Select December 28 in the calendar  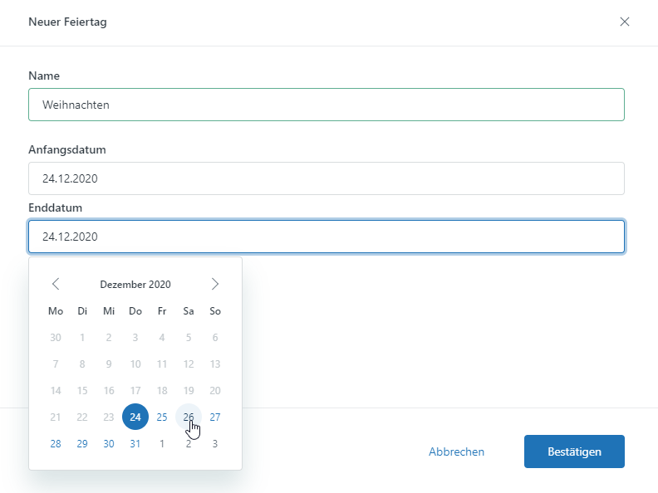point(56,443)
